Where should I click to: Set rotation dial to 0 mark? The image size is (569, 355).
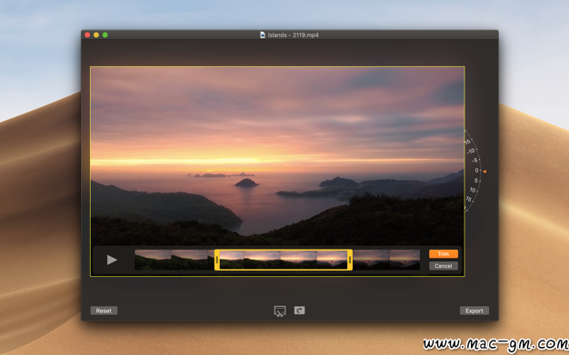[x=477, y=171]
